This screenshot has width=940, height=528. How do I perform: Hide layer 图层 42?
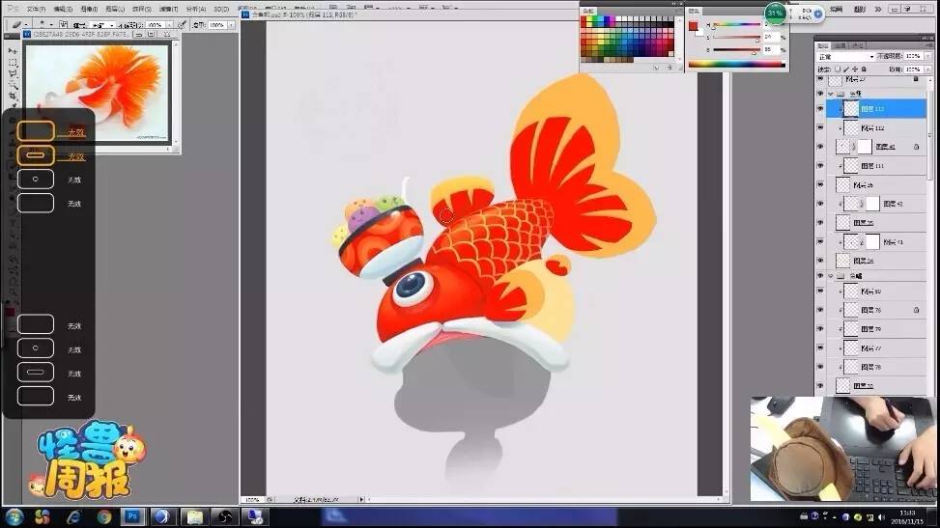tap(821, 204)
